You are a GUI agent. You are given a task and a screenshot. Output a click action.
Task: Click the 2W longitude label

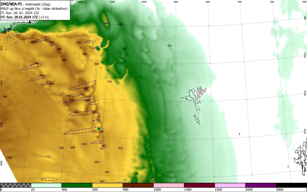[x=272, y=2]
